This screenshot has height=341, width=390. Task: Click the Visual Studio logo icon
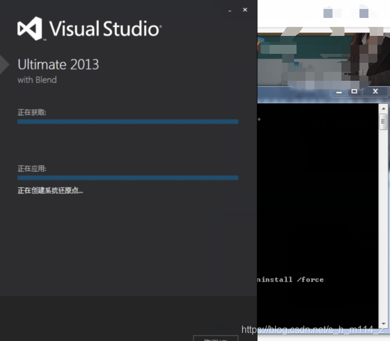point(30,28)
